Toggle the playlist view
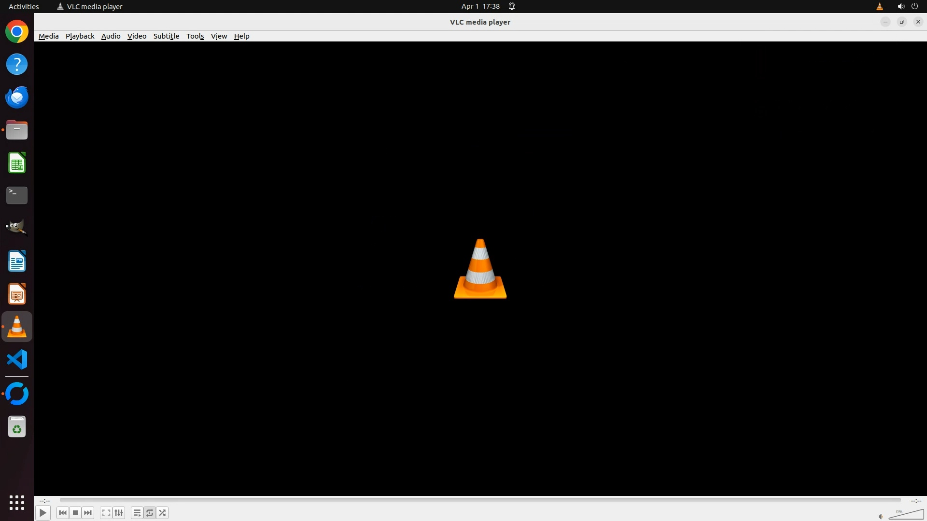The height and width of the screenshot is (521, 927). tap(137, 513)
